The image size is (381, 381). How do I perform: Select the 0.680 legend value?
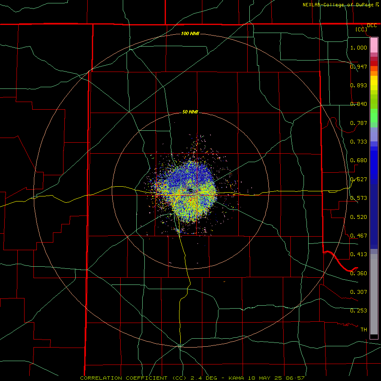pyautogui.click(x=359, y=160)
